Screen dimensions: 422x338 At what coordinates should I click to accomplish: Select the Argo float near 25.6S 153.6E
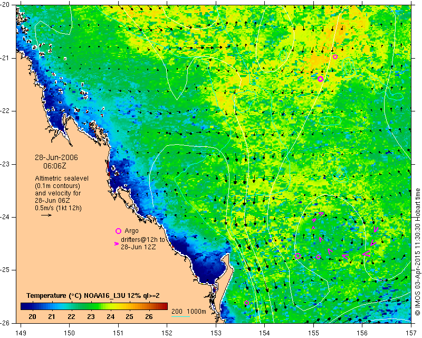coord(246,303)
